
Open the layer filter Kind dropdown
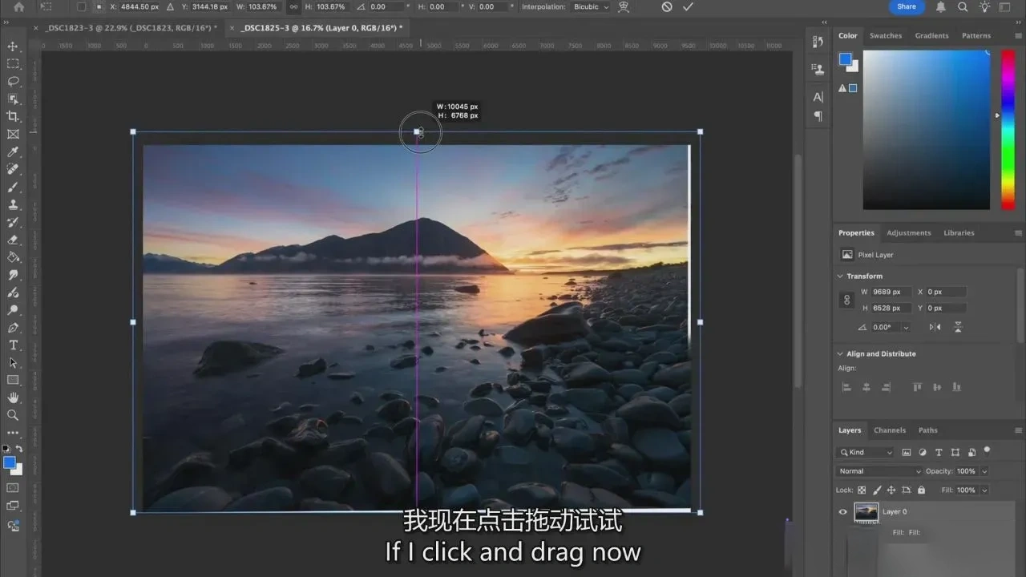865,452
